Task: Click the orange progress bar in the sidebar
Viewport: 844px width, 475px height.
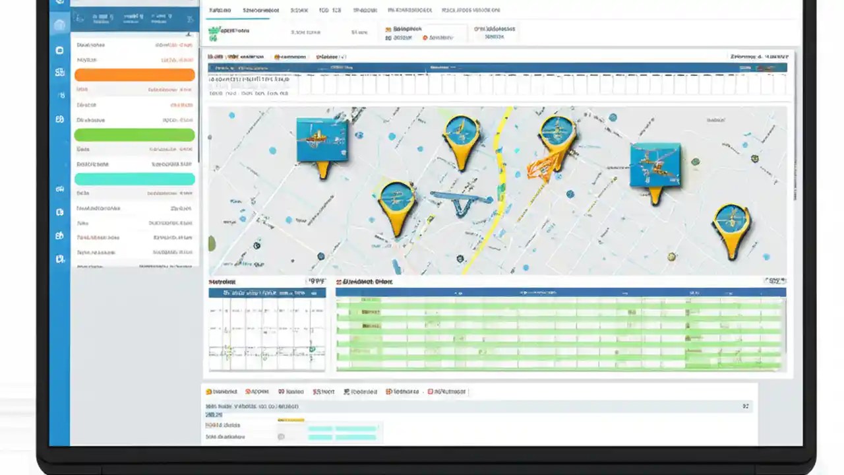Action: tap(134, 75)
